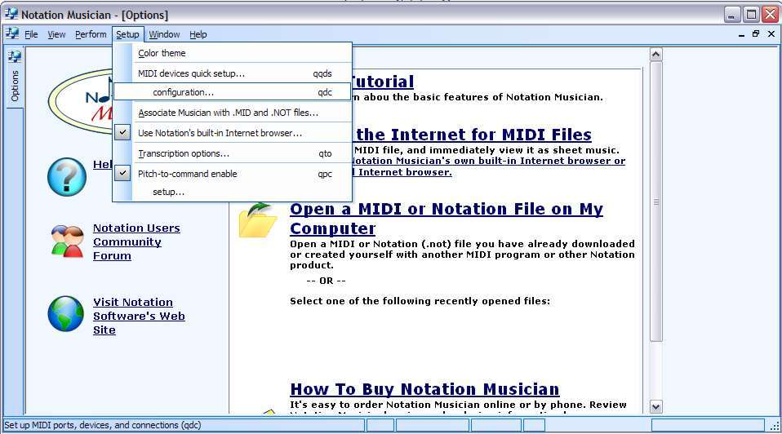Open Transcription options...
Screen dimensions: 782x434
click(x=233, y=153)
